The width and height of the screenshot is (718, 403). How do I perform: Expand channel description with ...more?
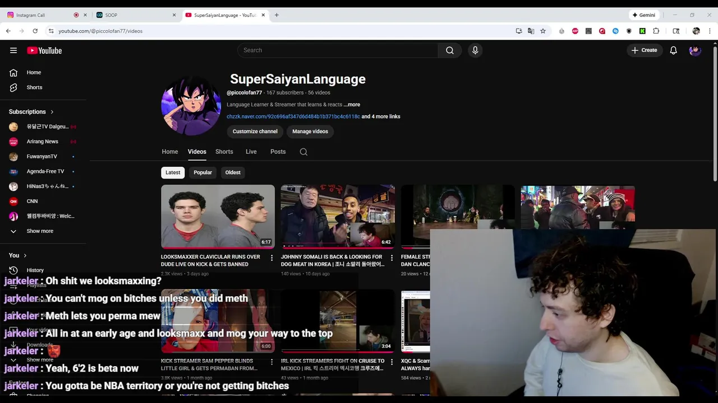coord(352,105)
